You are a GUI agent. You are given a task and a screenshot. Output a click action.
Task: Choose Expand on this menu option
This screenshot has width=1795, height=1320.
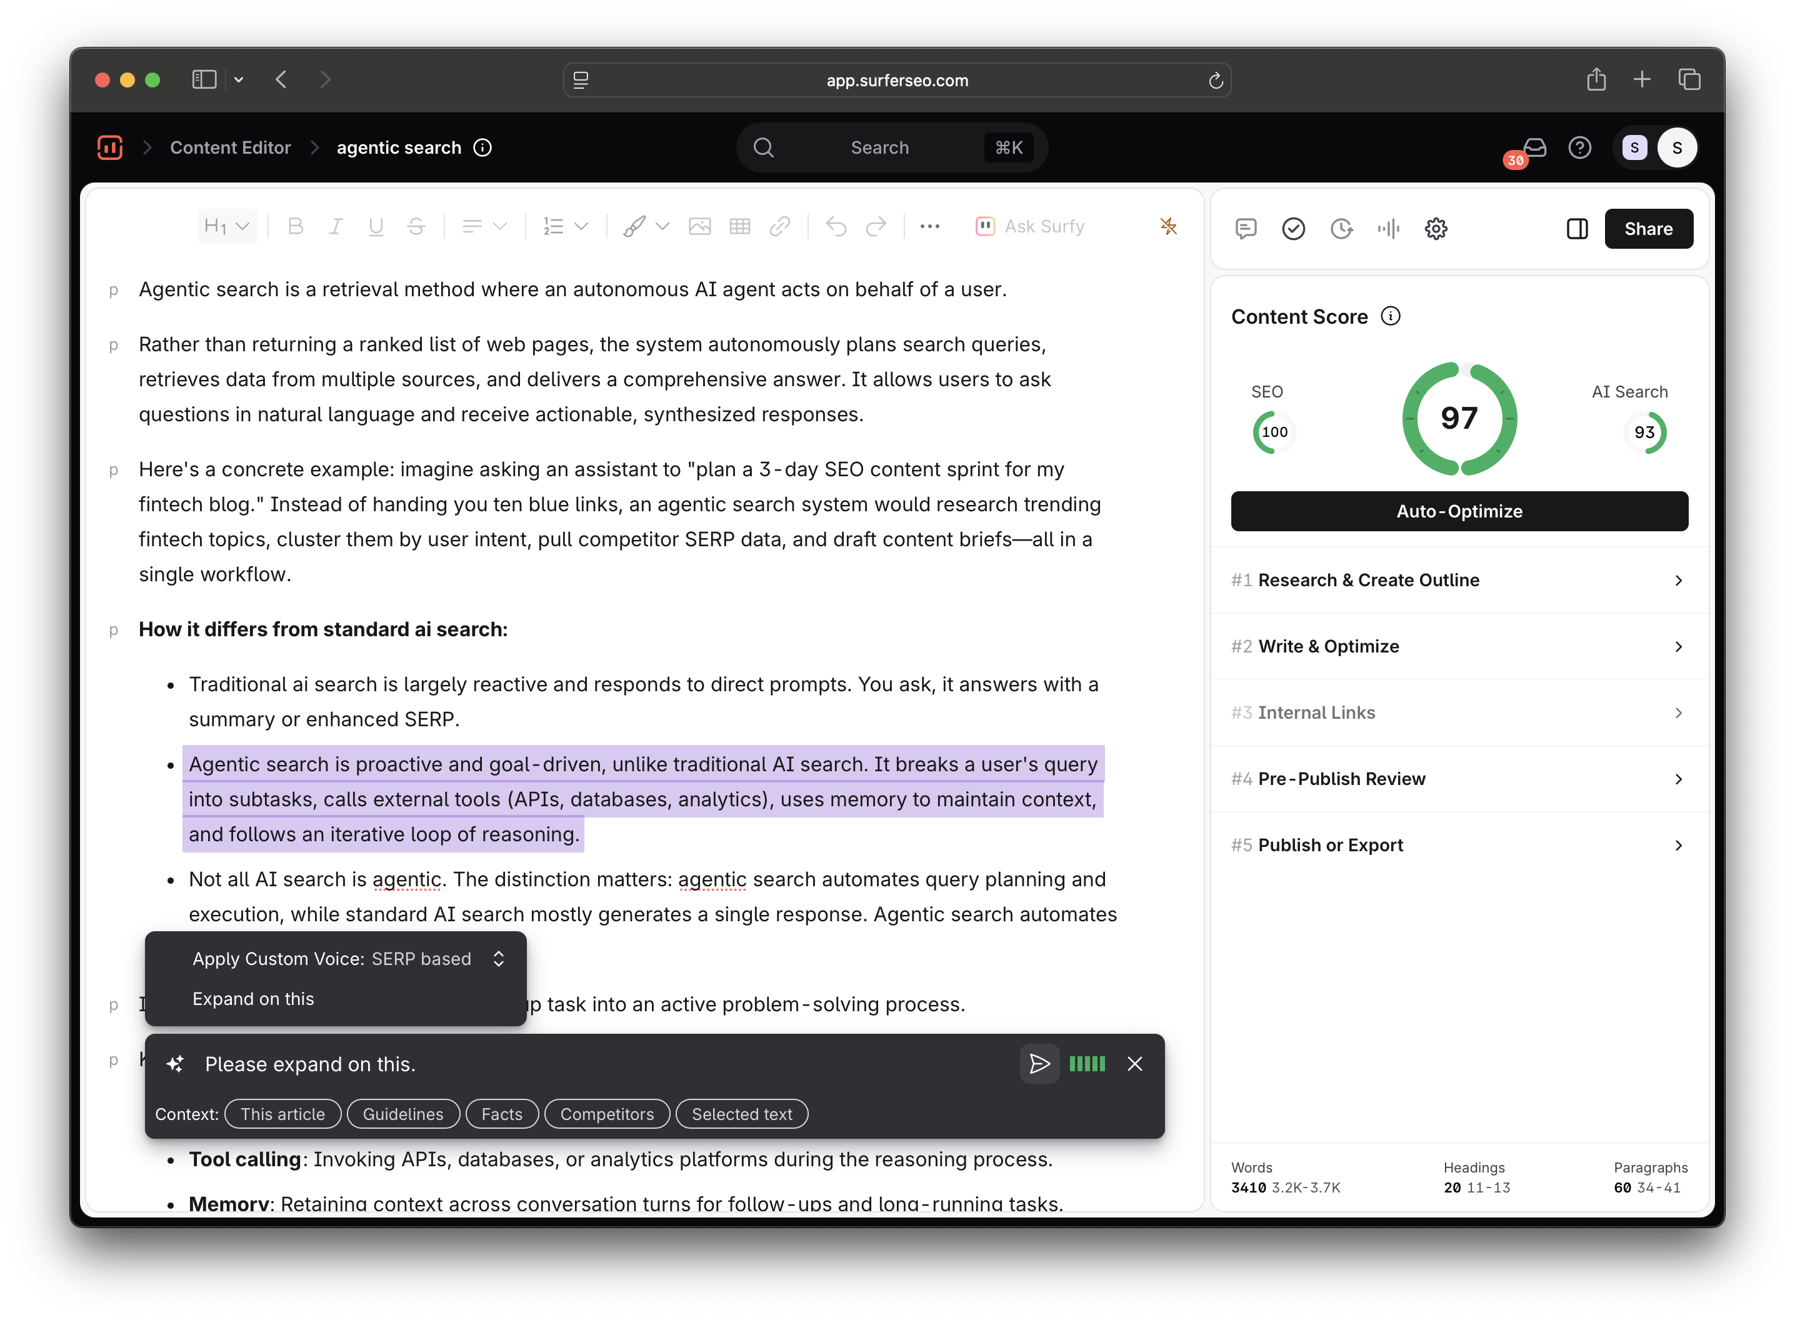point(253,998)
